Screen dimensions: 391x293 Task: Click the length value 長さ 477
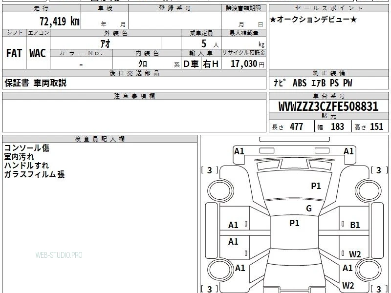tap(287, 127)
